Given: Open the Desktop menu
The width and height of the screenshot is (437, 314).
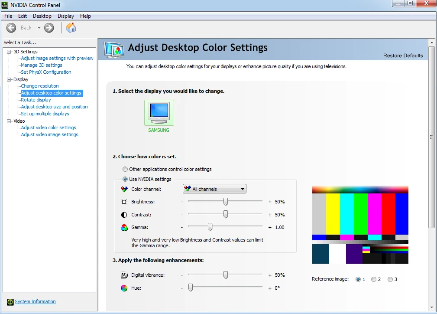Looking at the screenshot, I should coord(42,16).
